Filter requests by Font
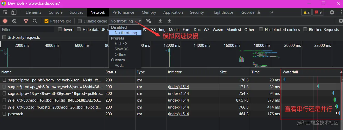The image size is (343, 130). pos(187,30)
